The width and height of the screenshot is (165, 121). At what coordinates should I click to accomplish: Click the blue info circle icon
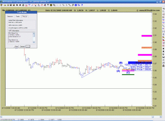(76, 5)
